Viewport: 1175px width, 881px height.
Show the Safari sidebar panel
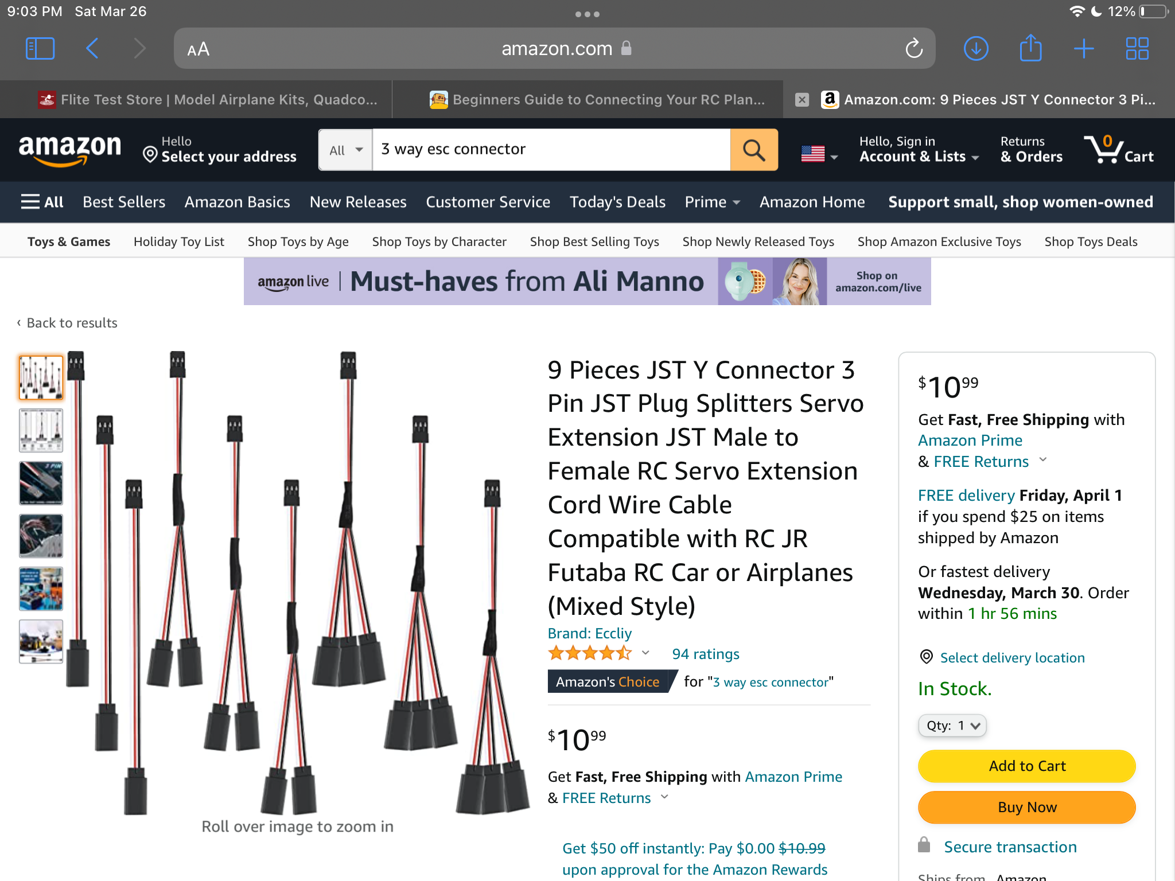click(40, 49)
